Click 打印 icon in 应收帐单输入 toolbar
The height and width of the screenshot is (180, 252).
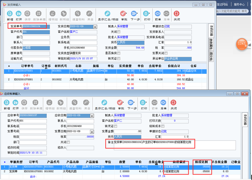(143, 103)
